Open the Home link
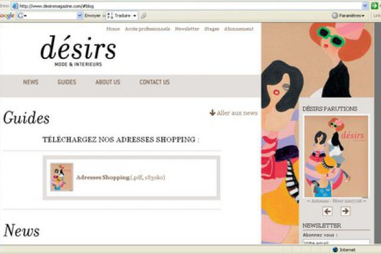This screenshot has height=254, width=381. click(113, 29)
